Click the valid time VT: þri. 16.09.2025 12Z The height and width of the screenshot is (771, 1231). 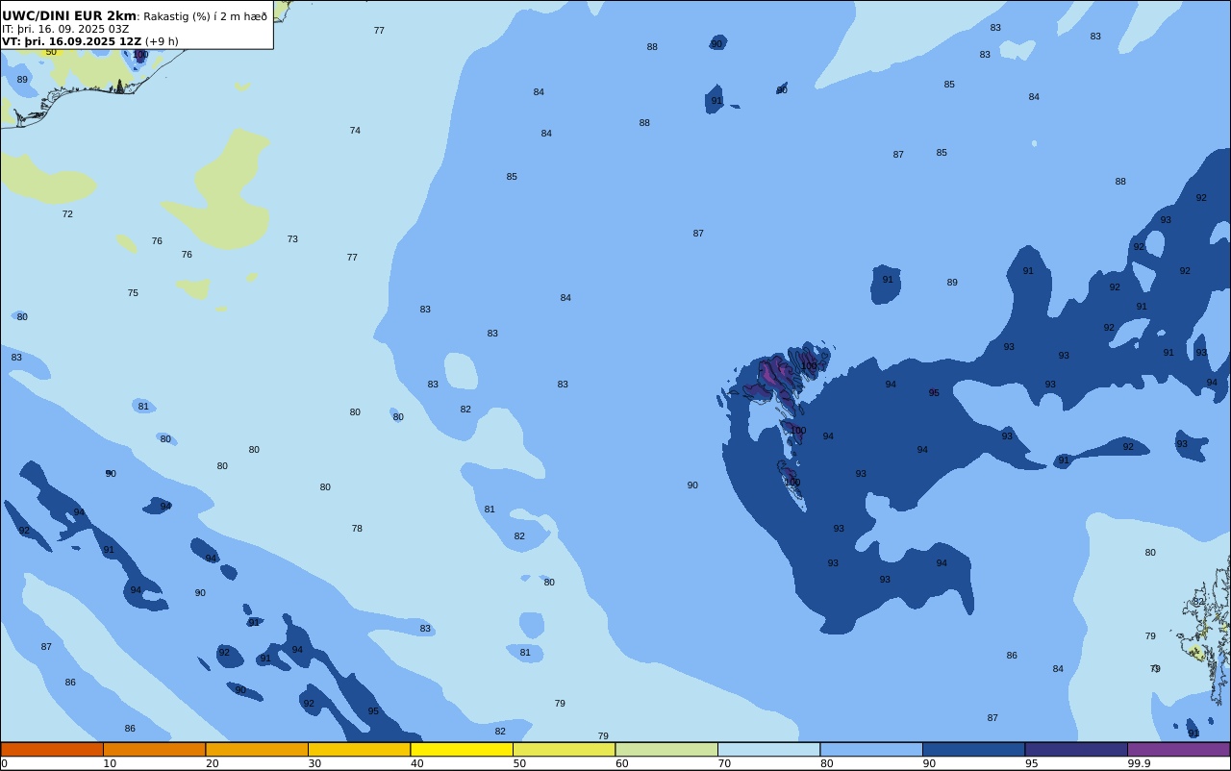click(x=72, y=41)
